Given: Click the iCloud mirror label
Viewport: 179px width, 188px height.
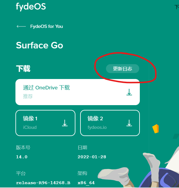Looking at the screenshot, I should pos(30,127).
